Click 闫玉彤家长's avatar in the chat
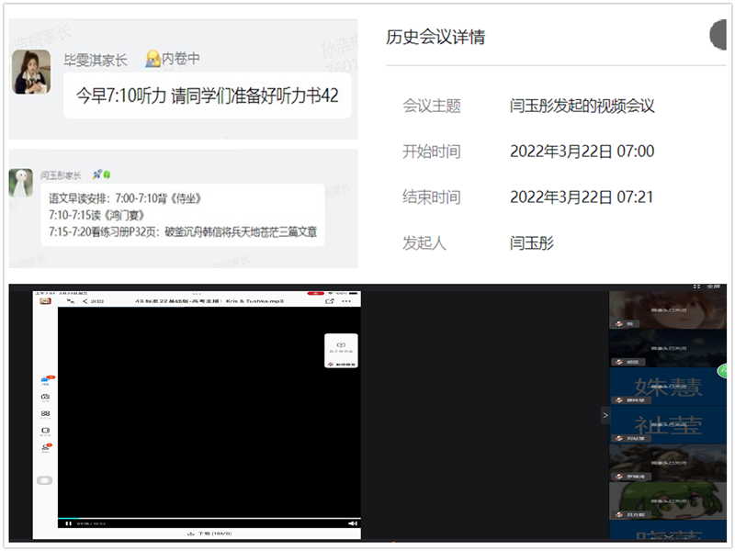Viewport: 735px width, 551px height. pos(21,181)
